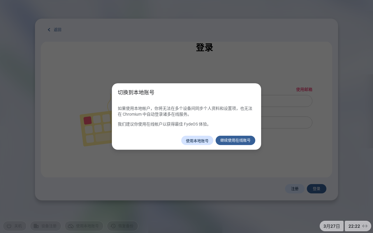Choose 继续使用在线账号 in the dialog
Screen dimensions: 373x233
(x=235, y=140)
